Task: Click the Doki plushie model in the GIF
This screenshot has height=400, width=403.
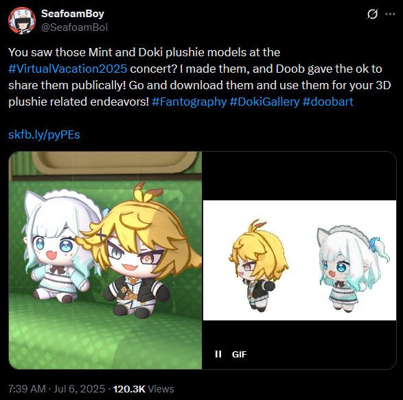Action: click(x=258, y=266)
